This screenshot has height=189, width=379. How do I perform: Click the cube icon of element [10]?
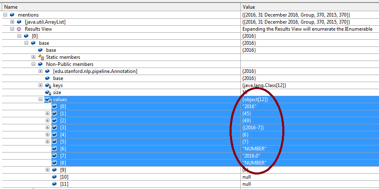pyautogui.click(x=54, y=177)
